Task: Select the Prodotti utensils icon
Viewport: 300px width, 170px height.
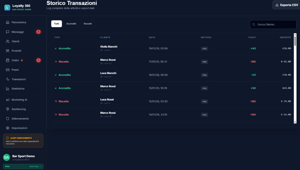Action: click(x=8, y=51)
